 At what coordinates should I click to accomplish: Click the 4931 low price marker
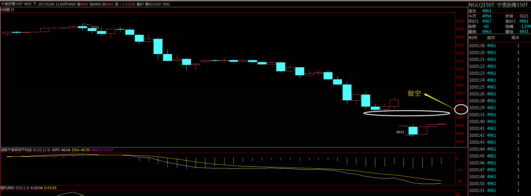pos(400,132)
